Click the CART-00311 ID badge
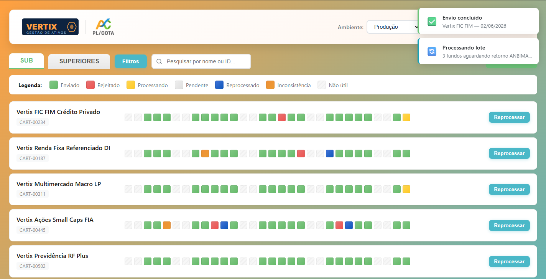Viewport: 546px width, 279px height. (33, 194)
